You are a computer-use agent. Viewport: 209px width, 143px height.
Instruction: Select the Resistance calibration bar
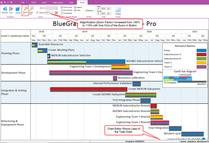(115, 78)
